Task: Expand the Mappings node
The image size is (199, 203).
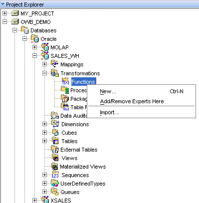Action: 44,64
